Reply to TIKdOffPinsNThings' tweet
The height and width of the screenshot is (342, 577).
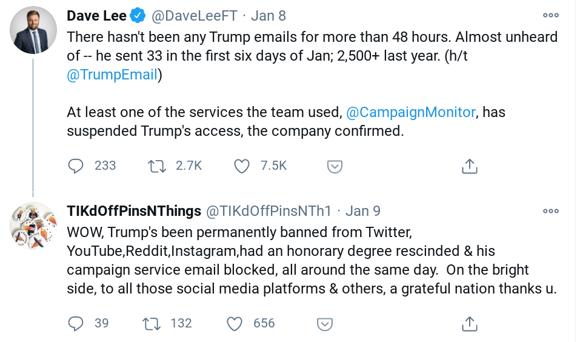[76, 324]
